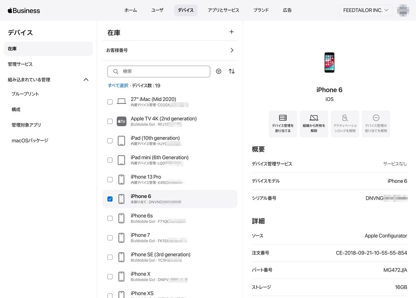416x298 pixels.
Task: Check the iPad (10th generation) checkbox
Action: pos(110,141)
